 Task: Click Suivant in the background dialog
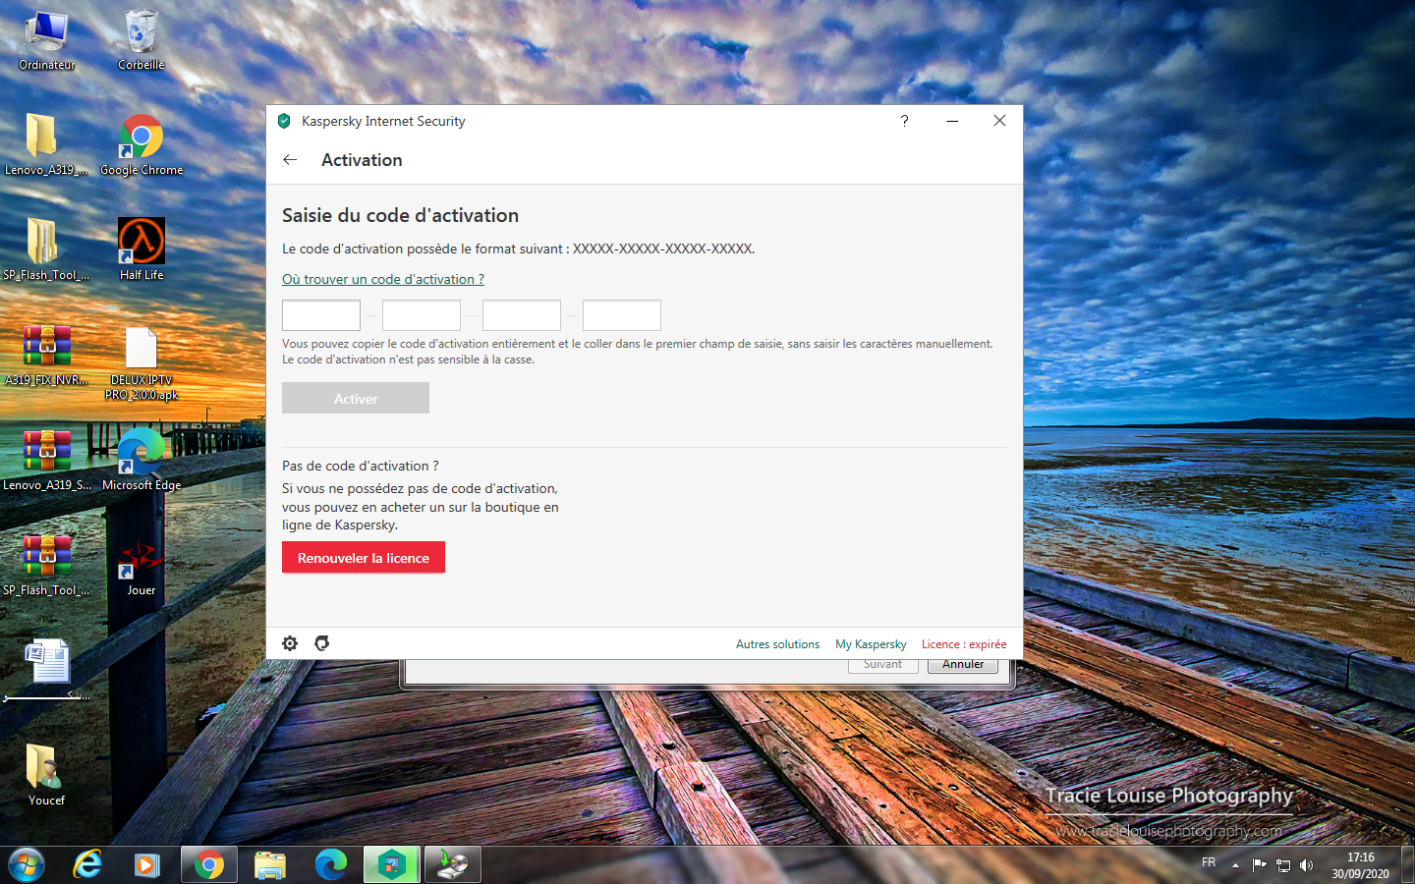(882, 665)
